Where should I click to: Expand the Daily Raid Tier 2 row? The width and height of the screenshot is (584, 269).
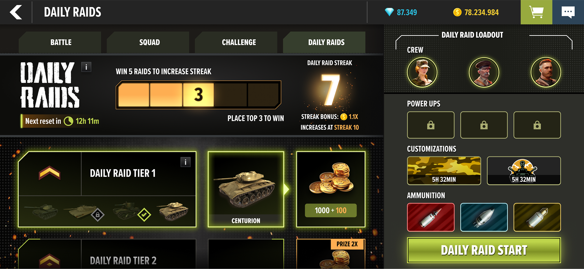point(107,254)
